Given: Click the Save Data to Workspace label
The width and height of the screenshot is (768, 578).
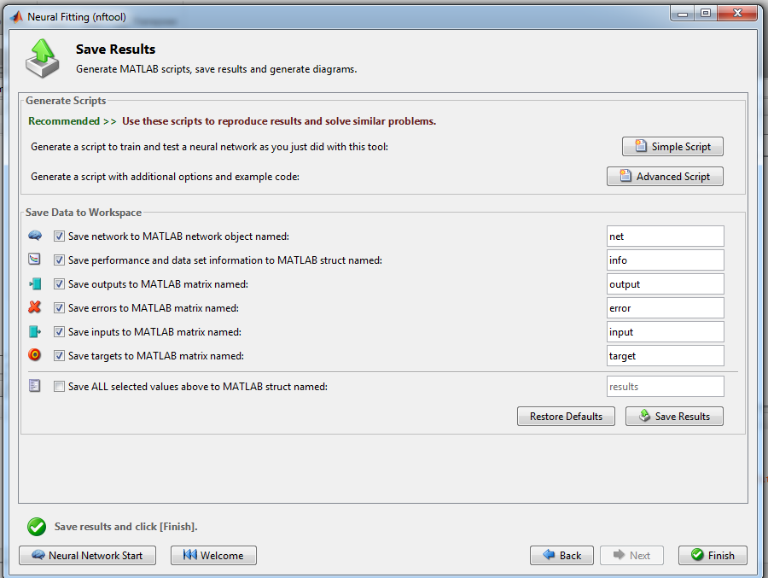Looking at the screenshot, I should coord(84,213).
